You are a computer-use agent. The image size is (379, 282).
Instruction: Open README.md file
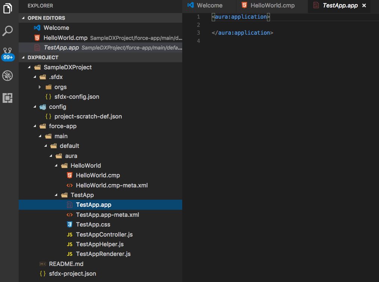100,264
